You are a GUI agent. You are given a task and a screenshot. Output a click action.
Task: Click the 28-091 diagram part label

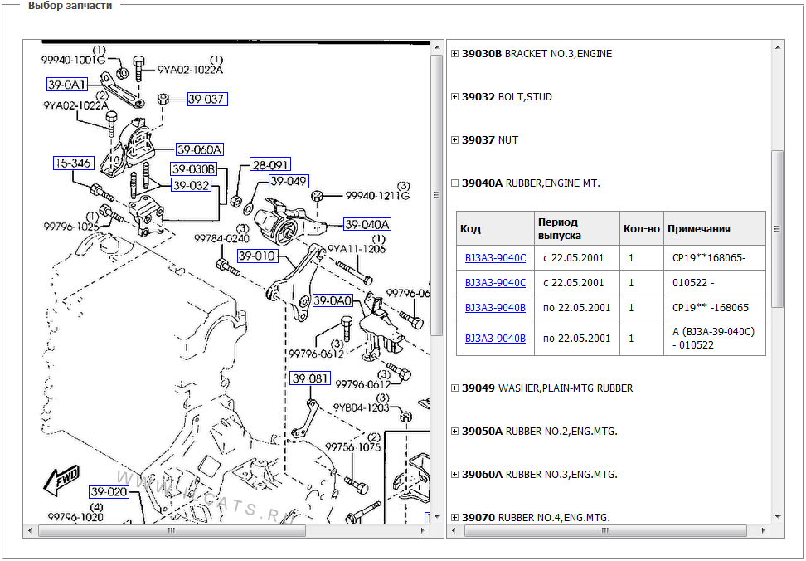click(x=270, y=164)
